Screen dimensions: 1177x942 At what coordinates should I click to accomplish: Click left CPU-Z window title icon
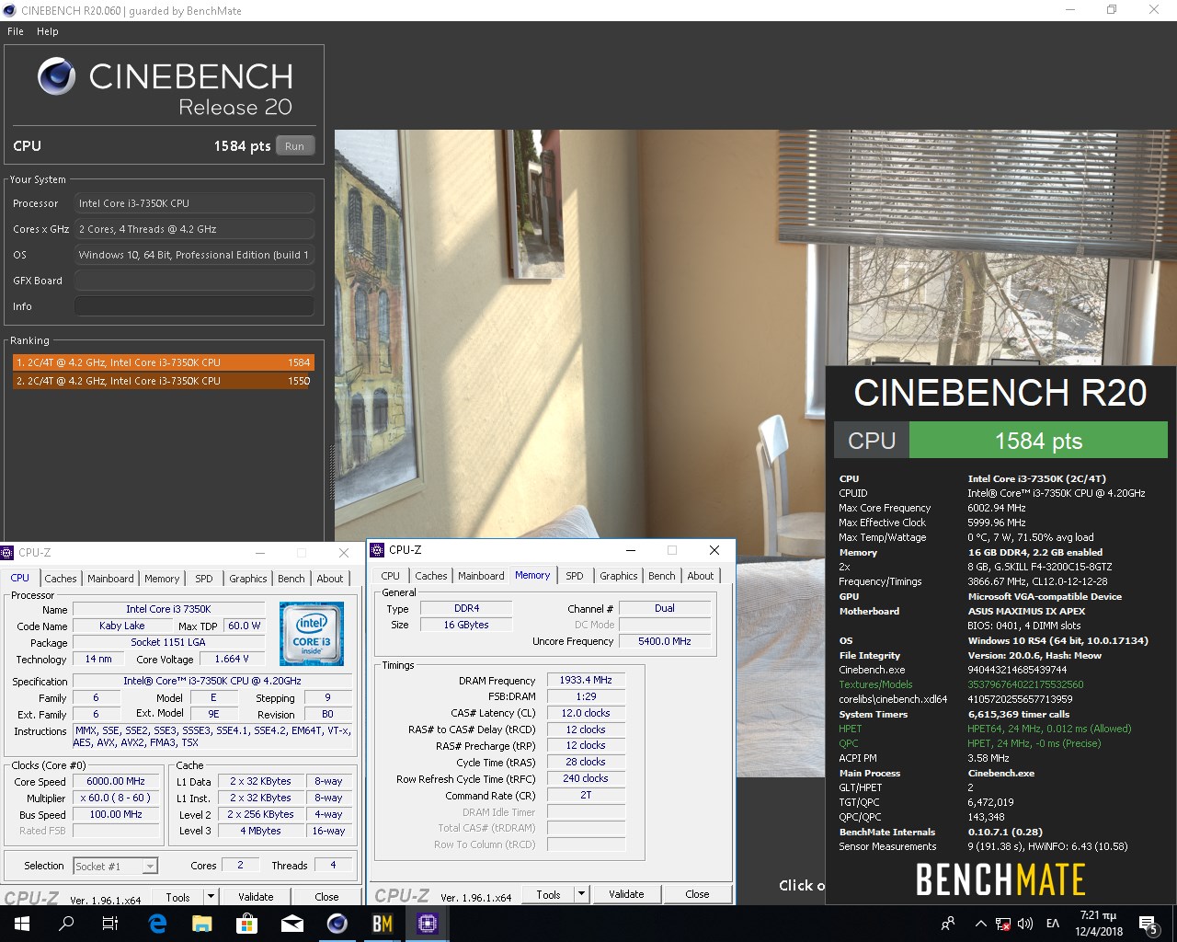click(7, 553)
